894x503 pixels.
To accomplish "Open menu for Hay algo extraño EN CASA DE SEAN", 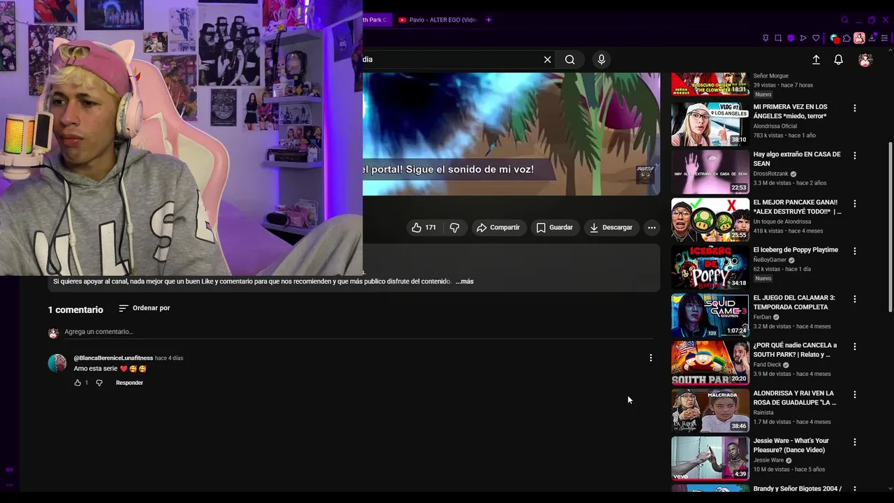I will coord(854,156).
